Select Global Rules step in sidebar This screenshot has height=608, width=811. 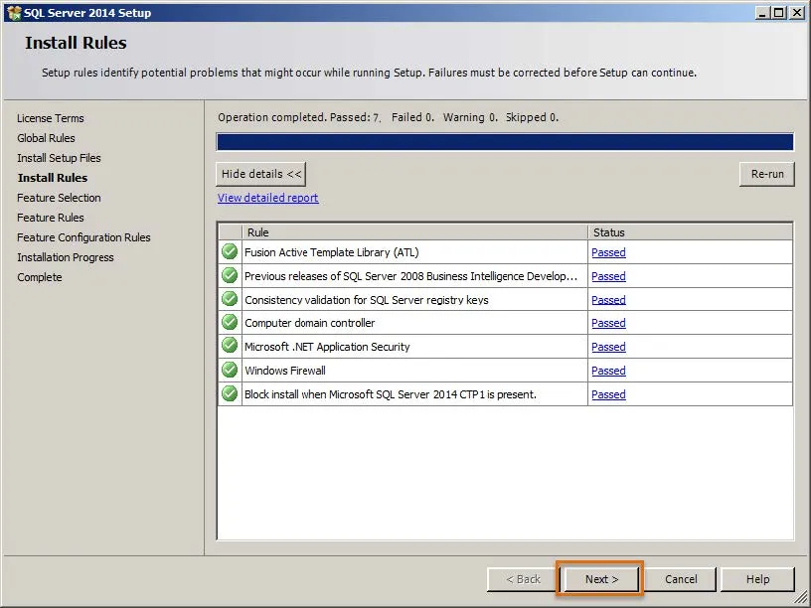46,138
